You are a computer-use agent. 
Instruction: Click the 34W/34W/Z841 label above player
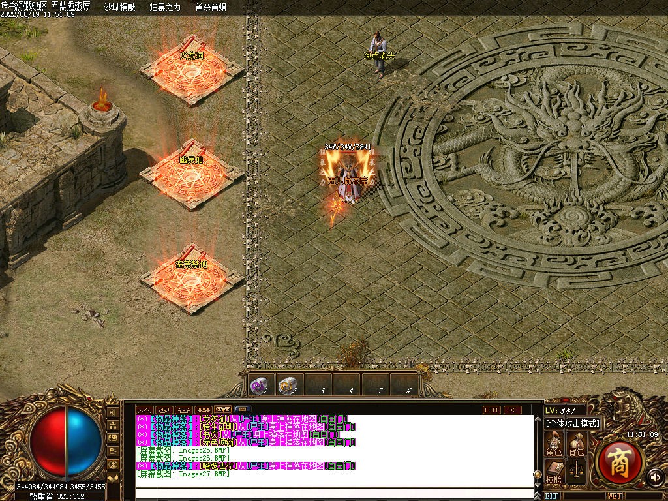pyautogui.click(x=348, y=147)
